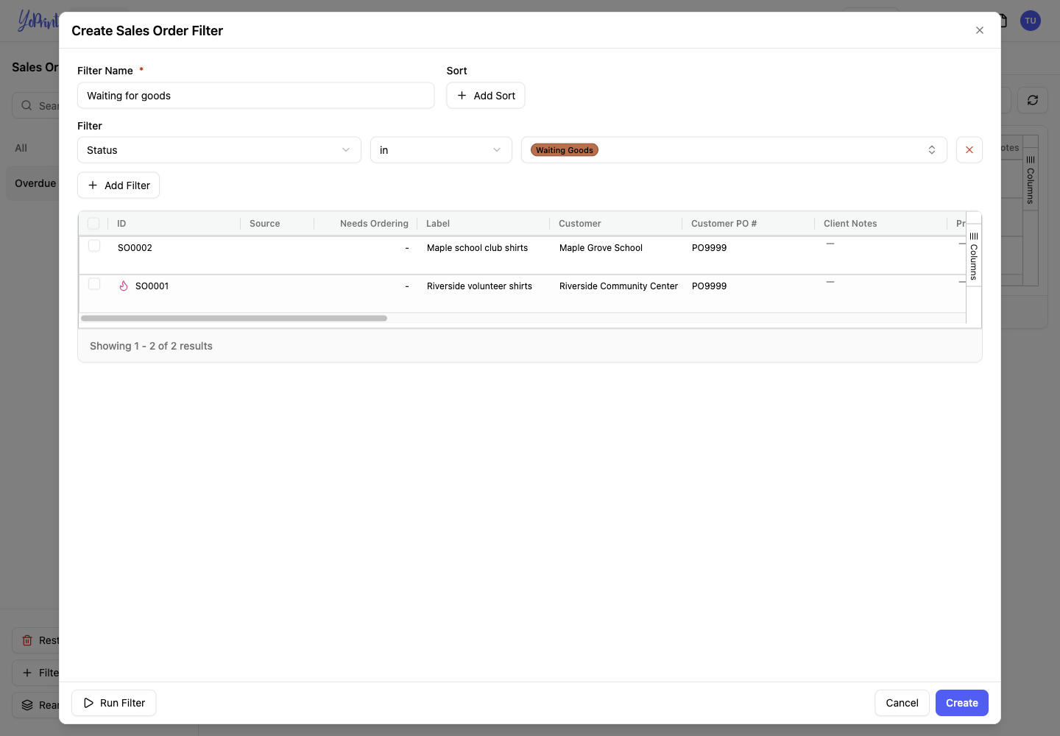Click the Add Filter button
The image size is (1060, 736).
(119, 185)
